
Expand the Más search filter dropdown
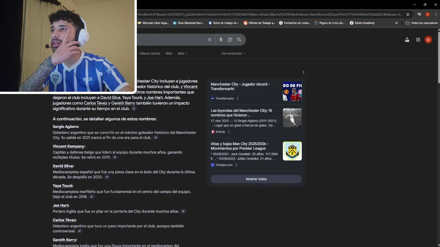[182, 54]
